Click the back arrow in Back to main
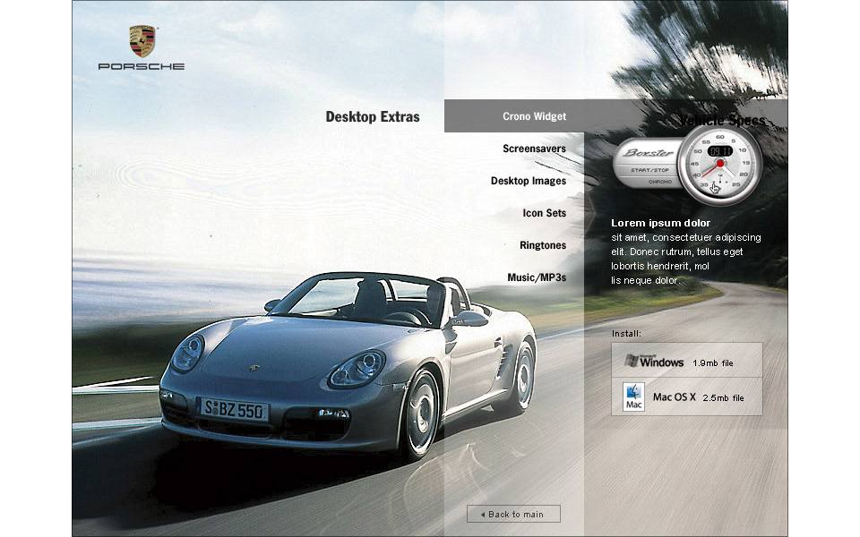This screenshot has width=860, height=537. 483,515
